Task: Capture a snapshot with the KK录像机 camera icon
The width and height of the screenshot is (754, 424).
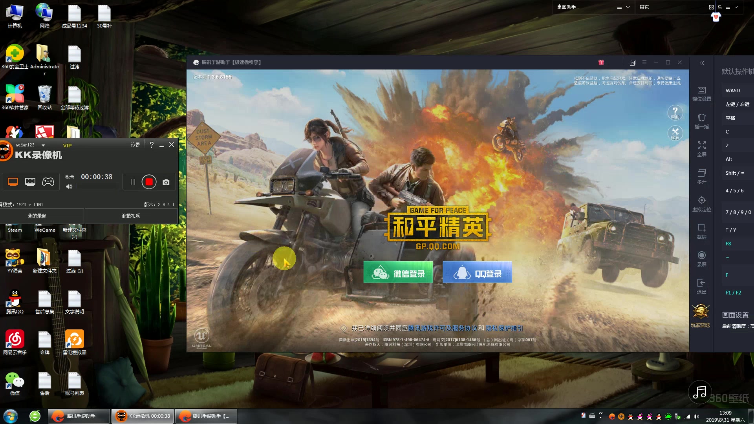Action: pyautogui.click(x=166, y=182)
